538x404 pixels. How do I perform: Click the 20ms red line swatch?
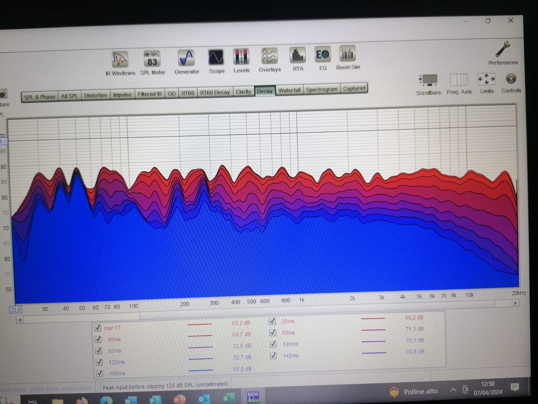click(373, 318)
